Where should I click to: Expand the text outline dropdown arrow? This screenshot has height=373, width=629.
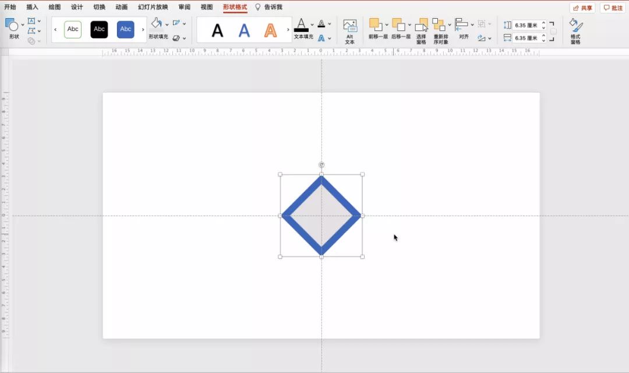click(x=329, y=24)
